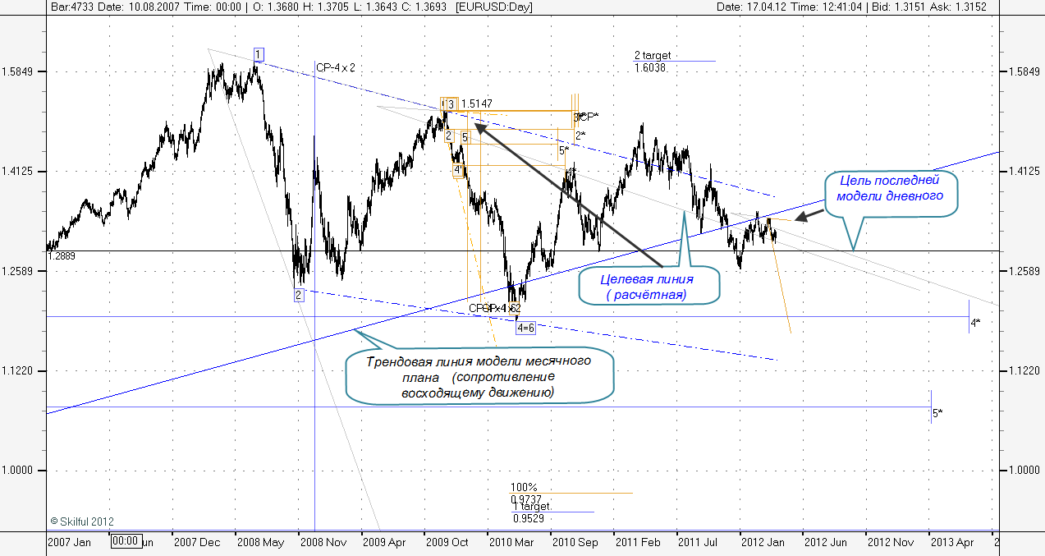Select the orange boxed 4 marker
The width and height of the screenshot is (1045, 556).
(x=457, y=170)
